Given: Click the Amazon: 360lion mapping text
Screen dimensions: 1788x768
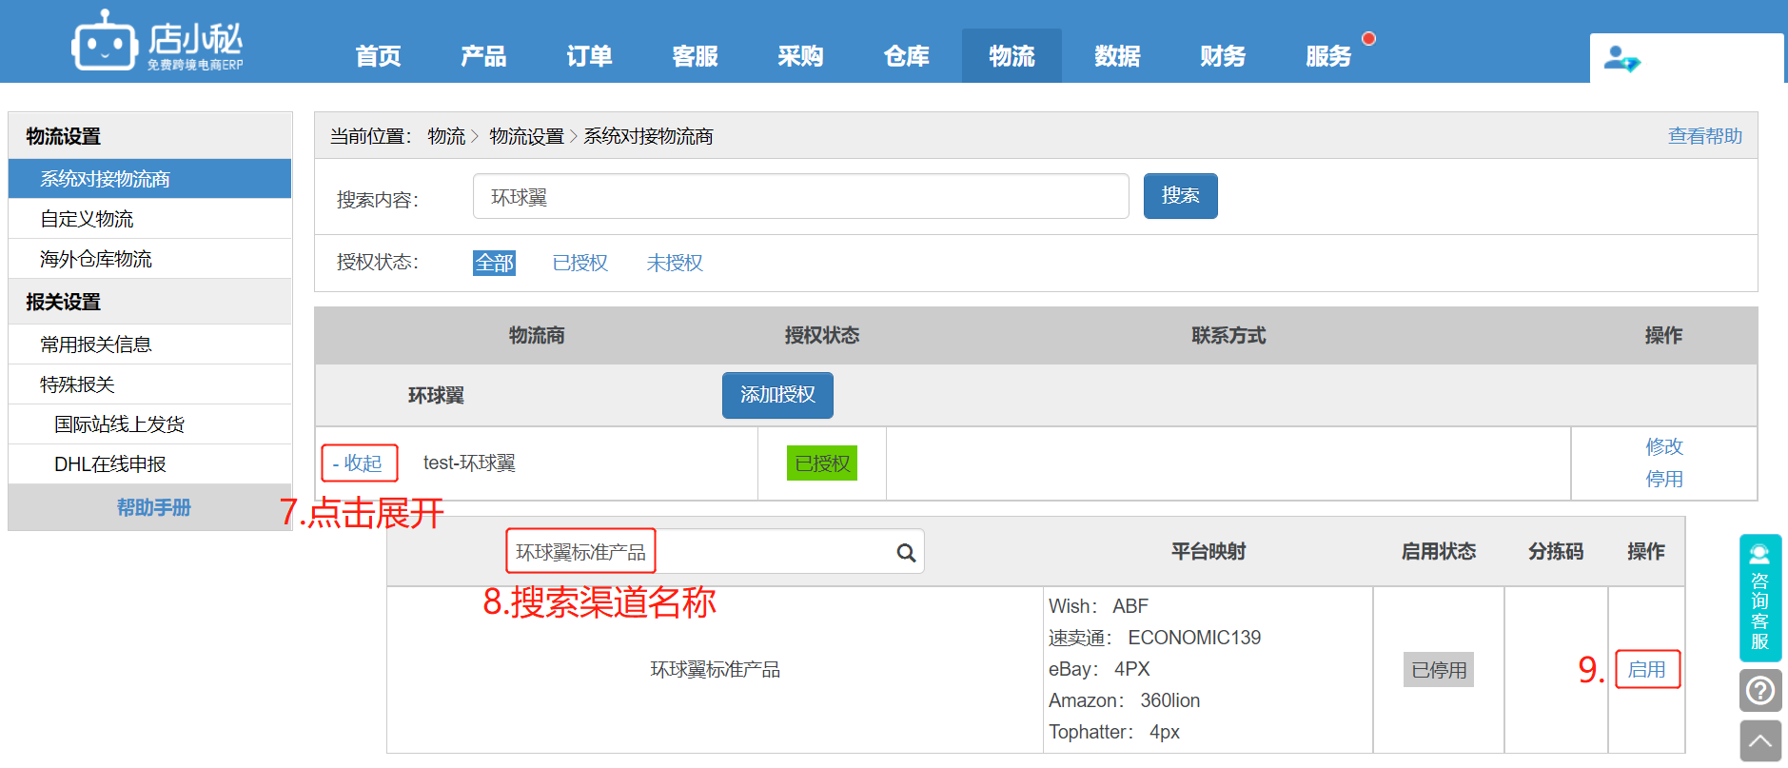Looking at the screenshot, I should tap(1124, 700).
